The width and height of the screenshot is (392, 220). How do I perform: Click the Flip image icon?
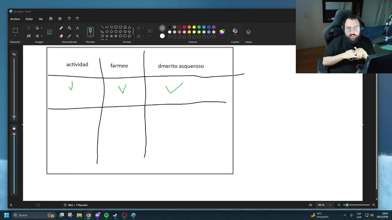[37, 36]
